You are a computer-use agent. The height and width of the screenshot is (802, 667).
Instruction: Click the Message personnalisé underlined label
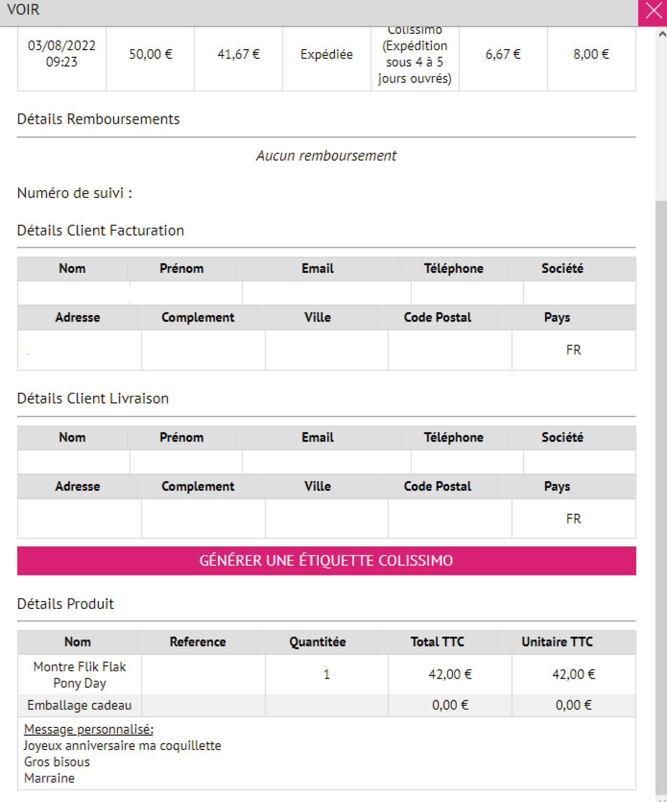pyautogui.click(x=89, y=729)
